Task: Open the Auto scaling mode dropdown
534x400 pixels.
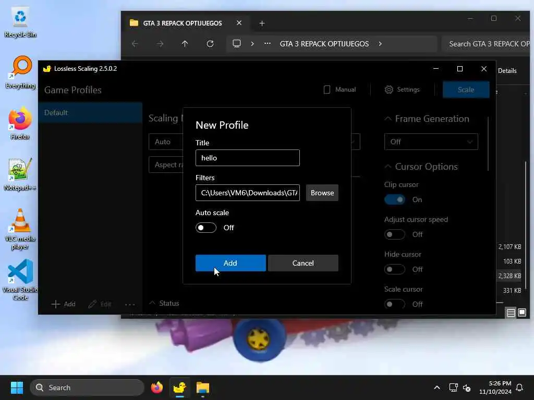Action: [x=166, y=142]
